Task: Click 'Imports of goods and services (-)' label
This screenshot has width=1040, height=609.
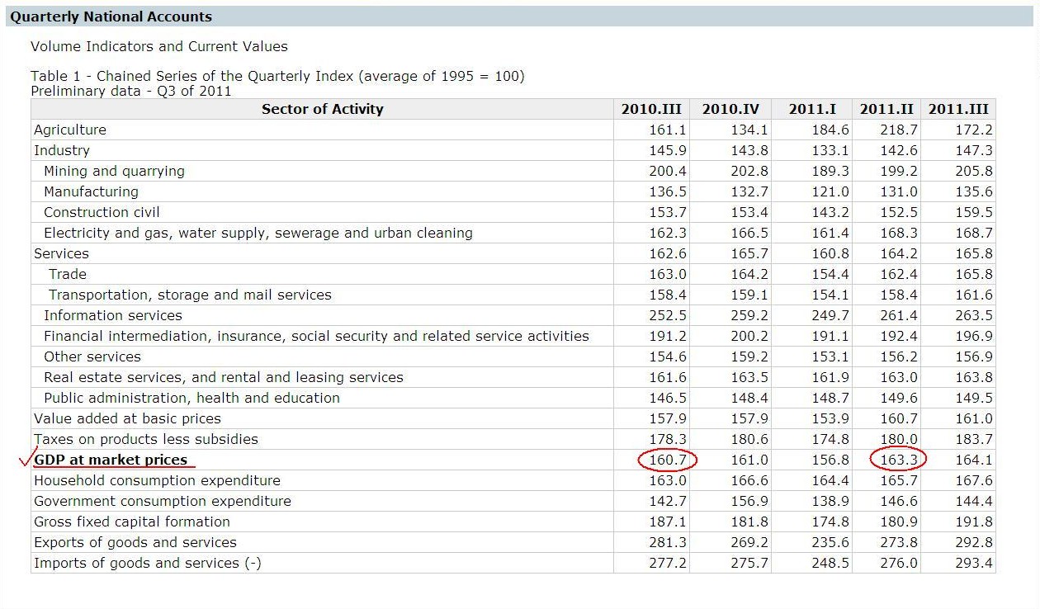Action: point(148,563)
